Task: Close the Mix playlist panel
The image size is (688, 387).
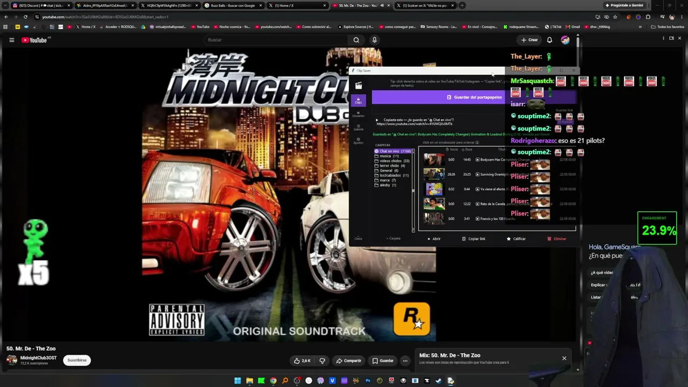Action: tap(564, 358)
